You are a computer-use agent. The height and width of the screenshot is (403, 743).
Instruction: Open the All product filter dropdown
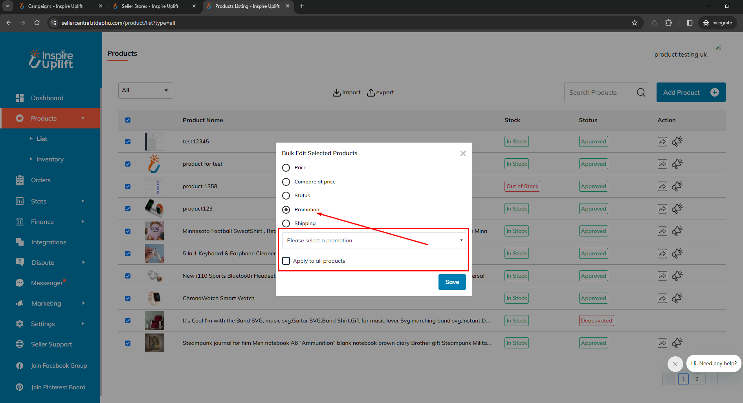[145, 90]
